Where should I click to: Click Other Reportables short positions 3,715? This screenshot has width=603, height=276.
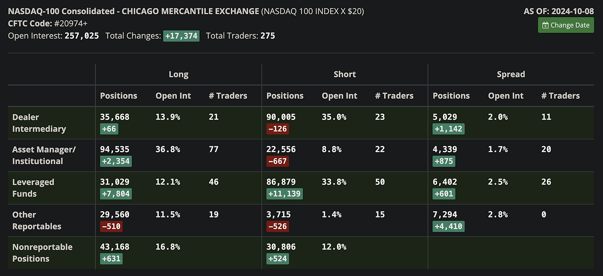pos(278,214)
